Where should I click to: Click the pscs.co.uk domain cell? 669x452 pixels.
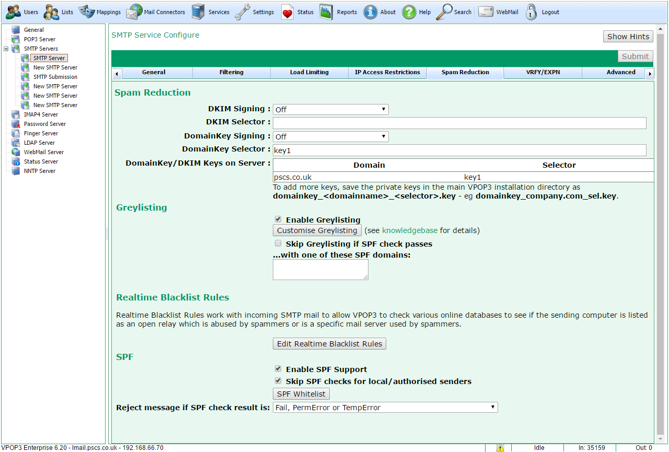click(x=368, y=177)
